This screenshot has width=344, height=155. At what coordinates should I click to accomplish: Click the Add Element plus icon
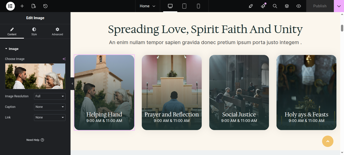[x=22, y=6]
